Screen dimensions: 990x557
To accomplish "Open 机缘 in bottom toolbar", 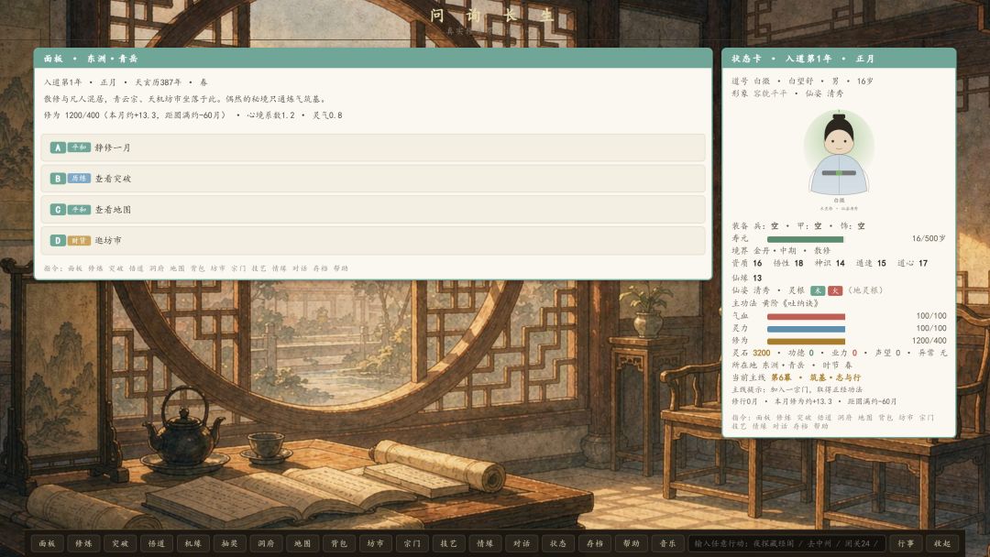I will coord(192,543).
